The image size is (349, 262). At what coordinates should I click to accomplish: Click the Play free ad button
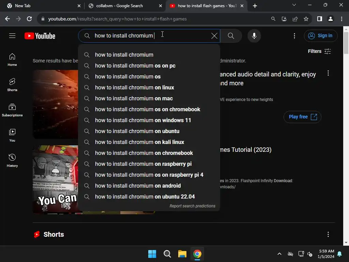pos(302,117)
